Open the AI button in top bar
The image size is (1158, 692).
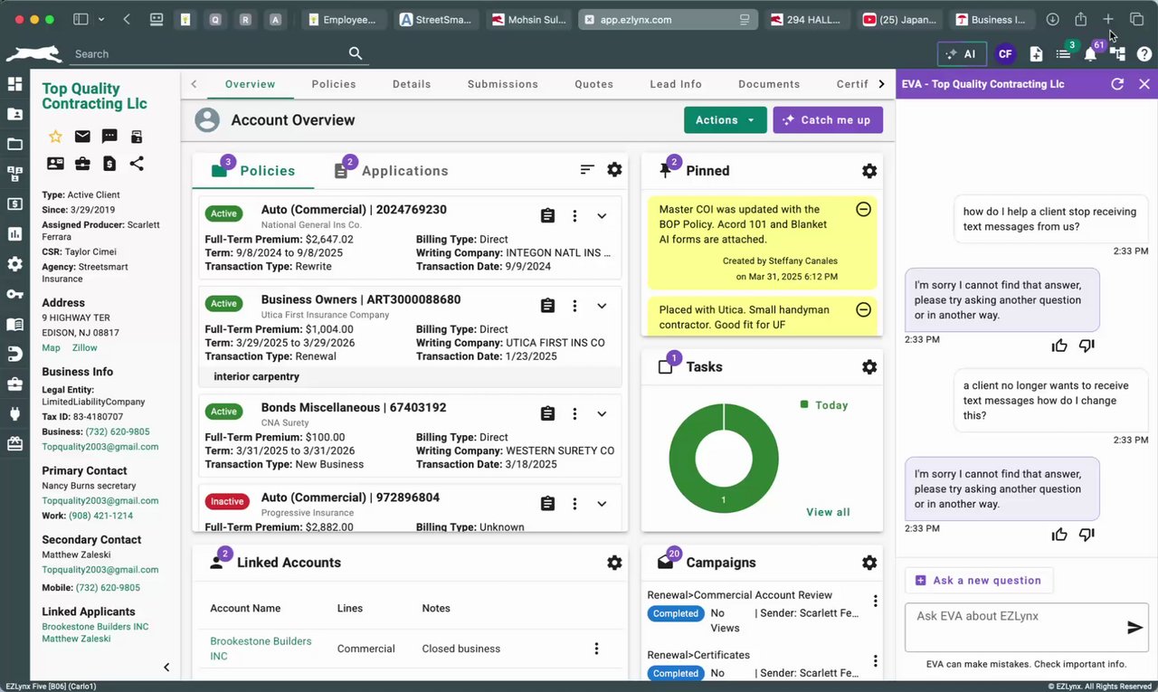962,54
